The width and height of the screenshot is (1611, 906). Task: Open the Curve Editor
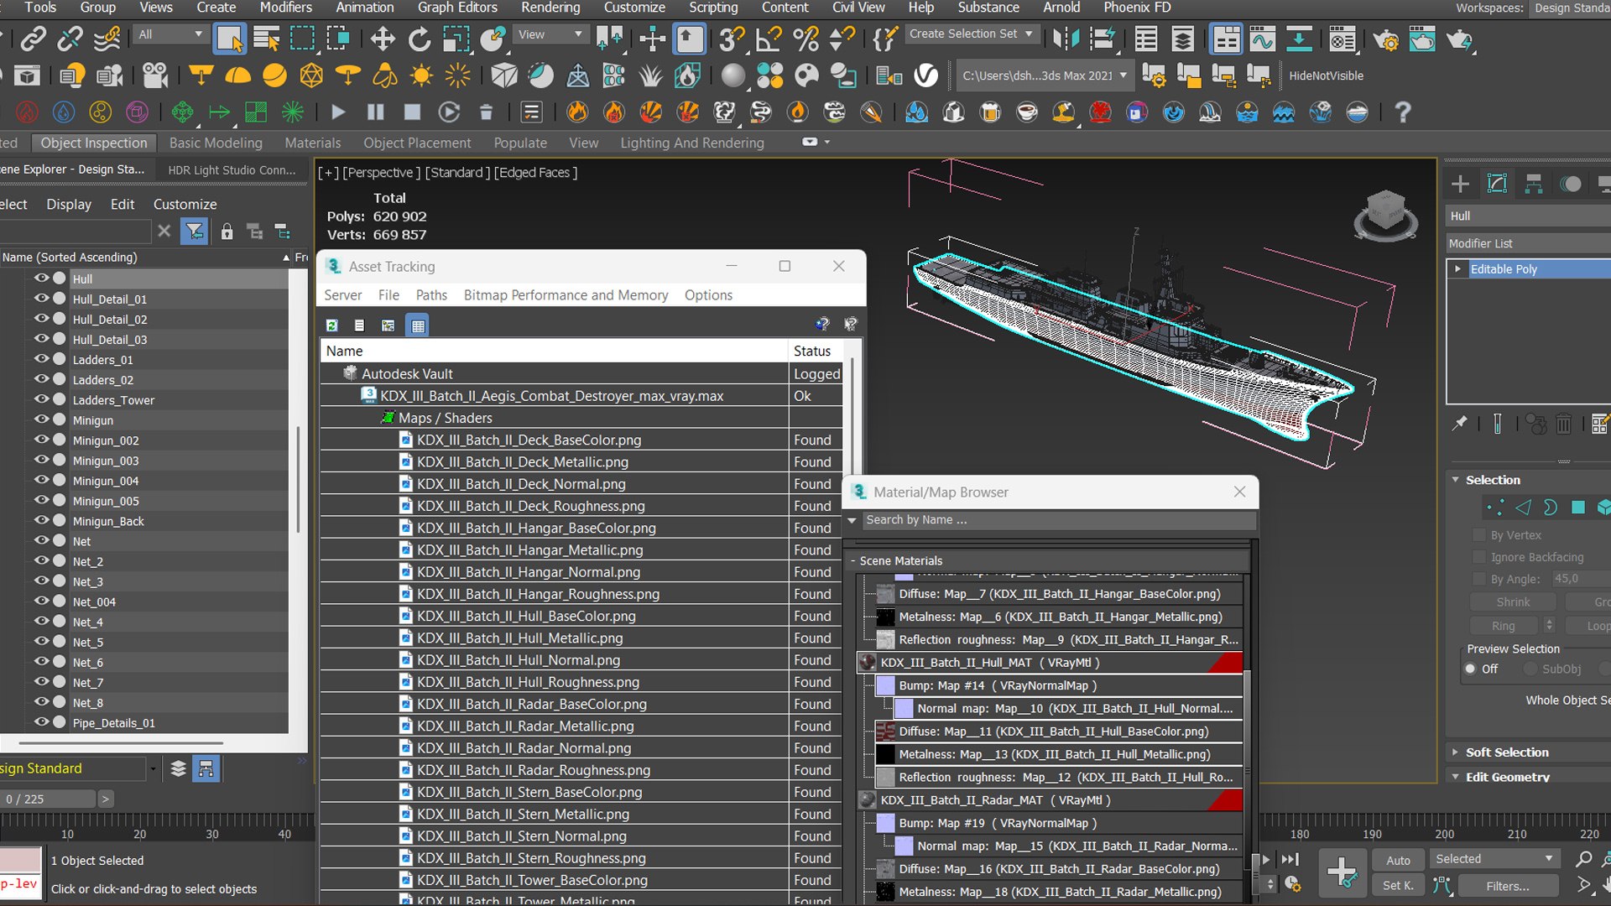(1262, 39)
